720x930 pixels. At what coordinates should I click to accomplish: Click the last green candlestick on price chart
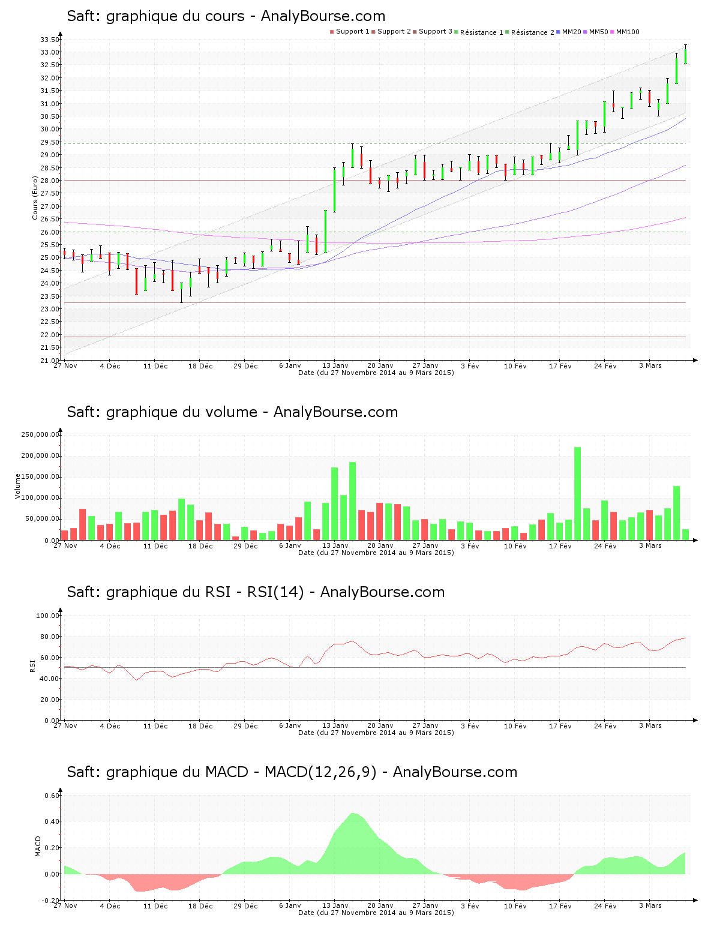click(x=685, y=55)
